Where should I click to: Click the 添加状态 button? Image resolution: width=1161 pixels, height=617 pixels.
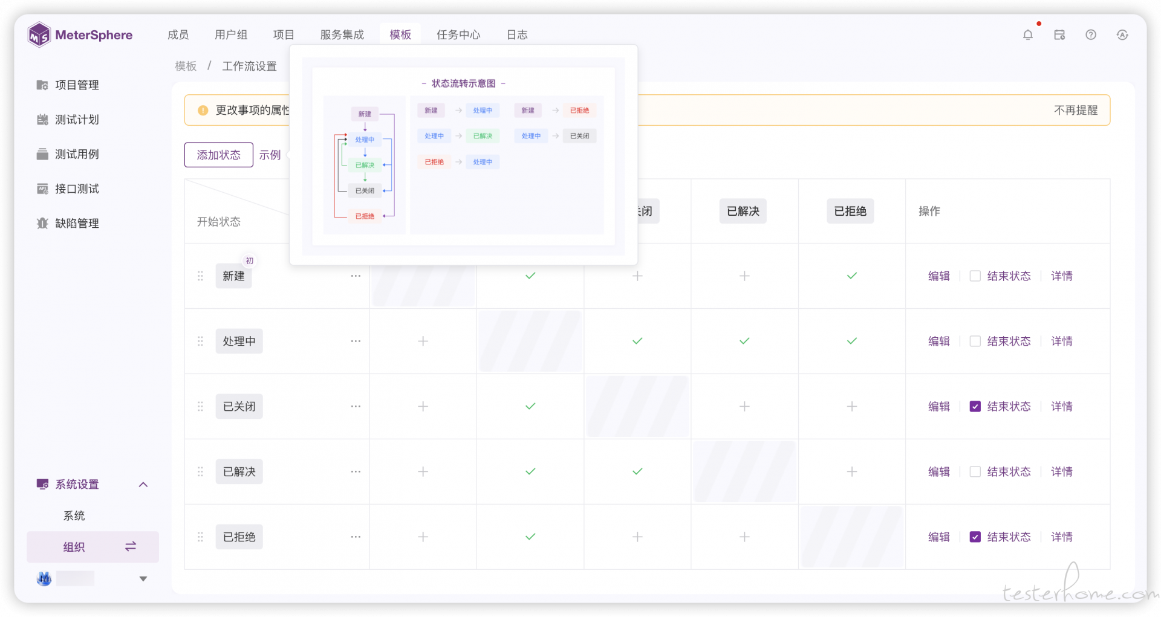click(219, 155)
